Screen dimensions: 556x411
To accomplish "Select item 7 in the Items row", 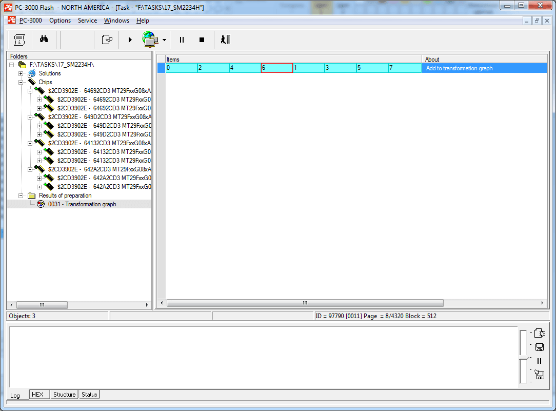I will tap(405, 68).
